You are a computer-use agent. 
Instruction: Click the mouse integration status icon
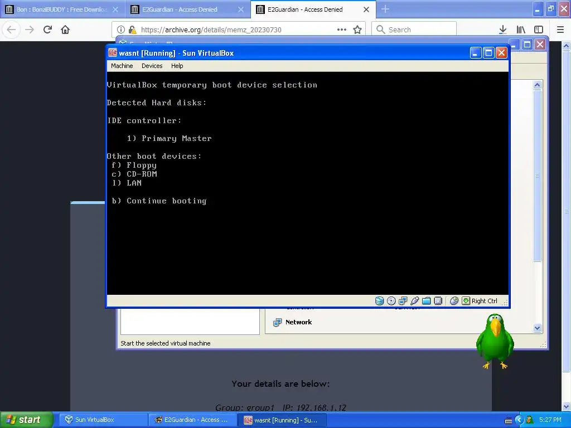(x=454, y=300)
